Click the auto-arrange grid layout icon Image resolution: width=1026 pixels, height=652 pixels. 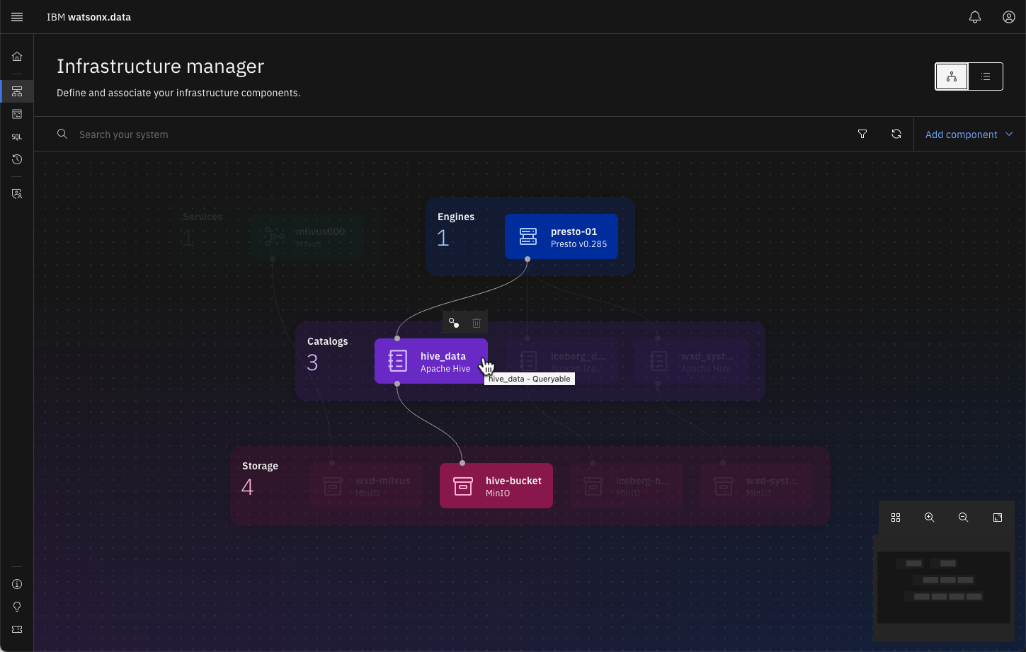click(896, 517)
